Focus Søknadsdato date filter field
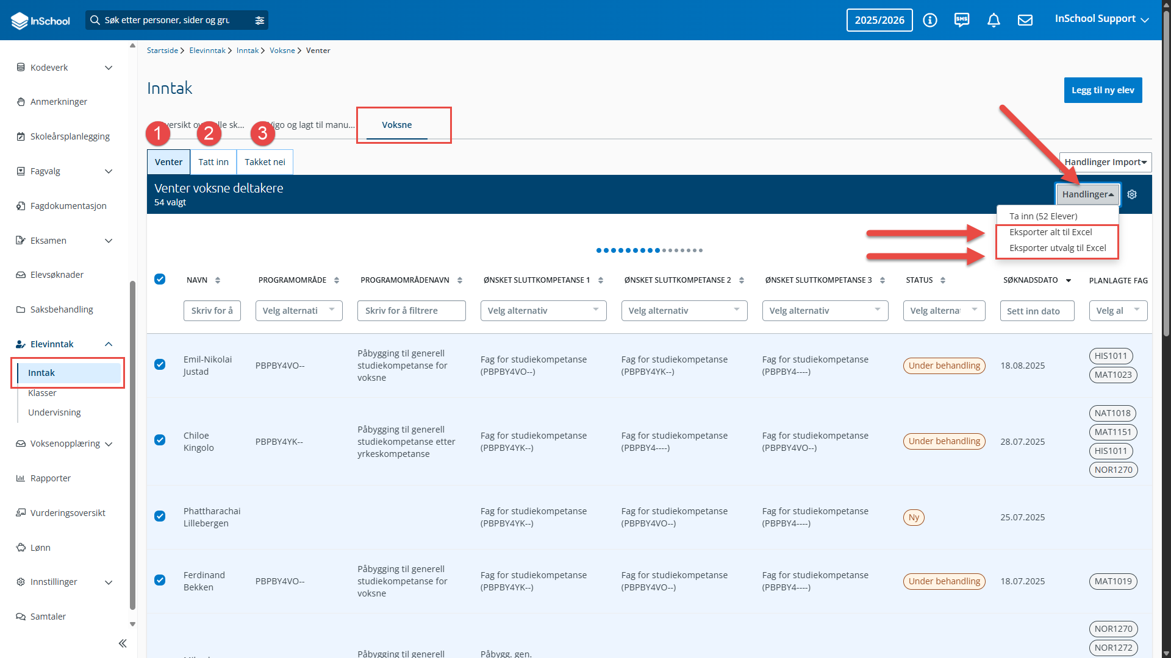 click(x=1037, y=311)
